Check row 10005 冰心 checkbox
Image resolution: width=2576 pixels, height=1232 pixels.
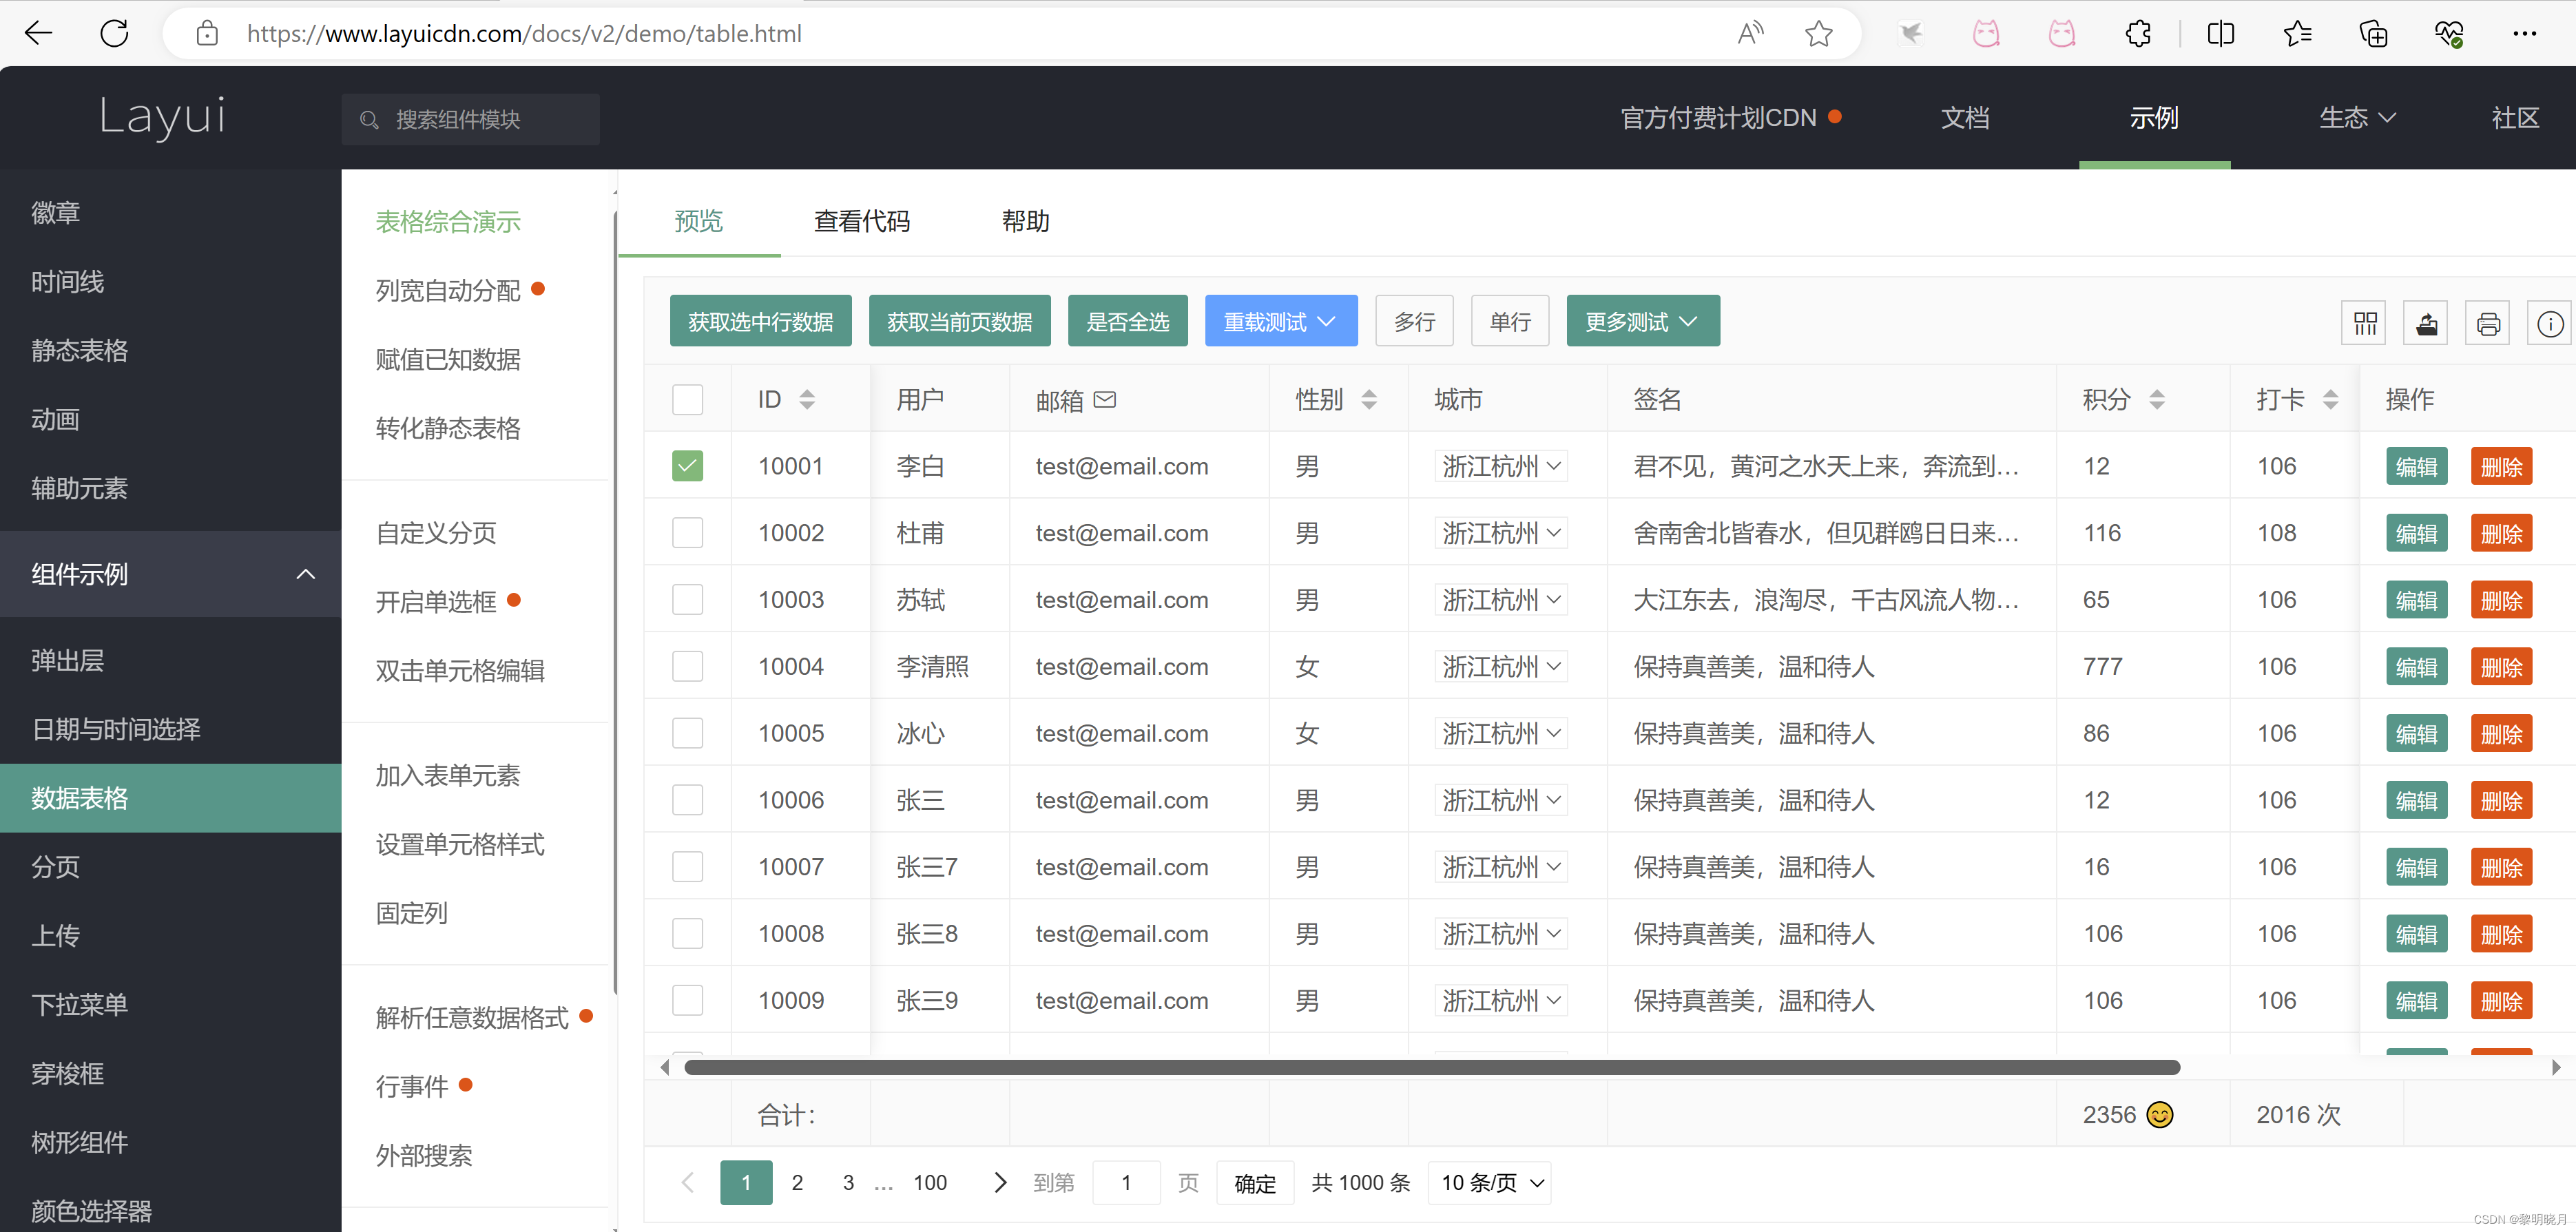pyautogui.click(x=687, y=733)
